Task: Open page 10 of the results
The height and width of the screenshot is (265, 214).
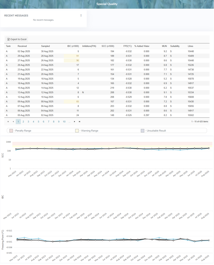Action: [x=64, y=122]
